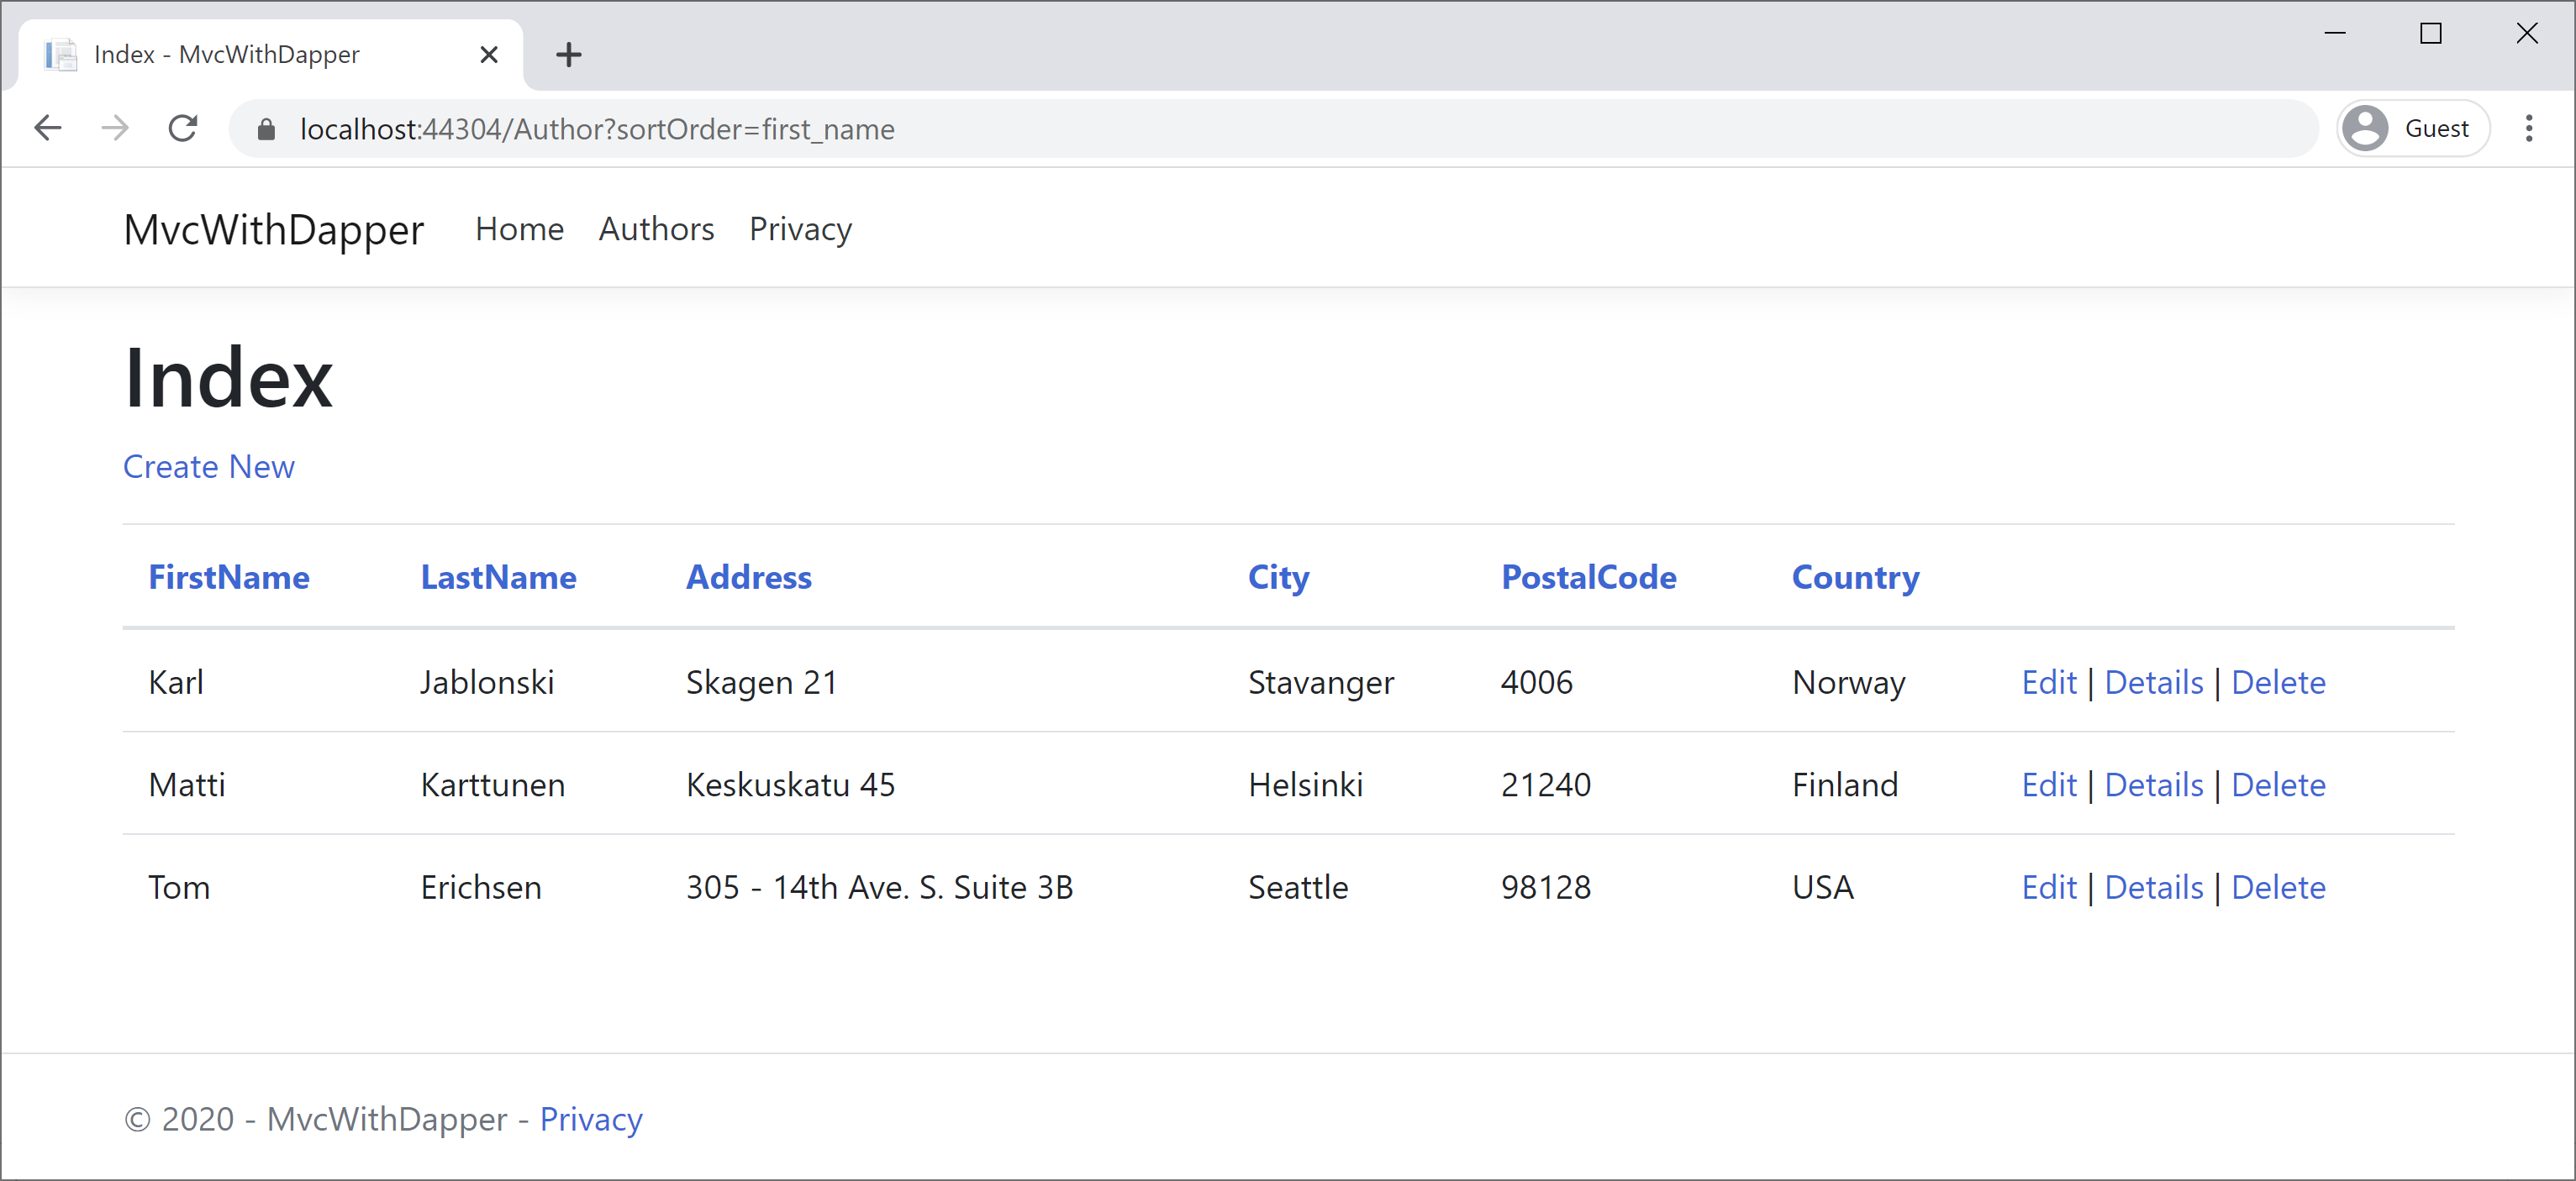Go to Home in navbar
The image size is (2576, 1181).
(x=519, y=228)
